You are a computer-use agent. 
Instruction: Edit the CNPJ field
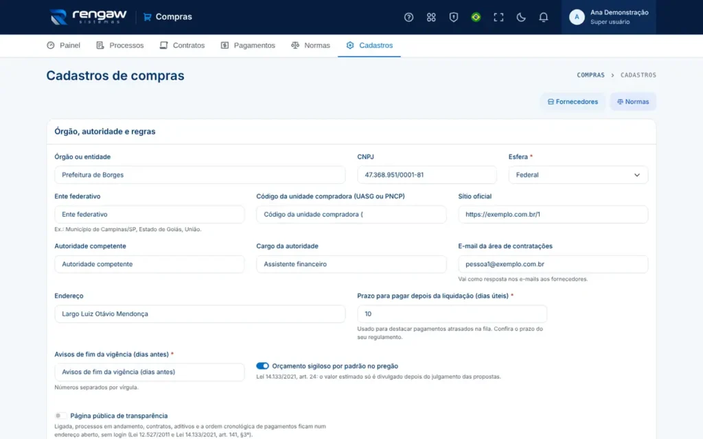(427, 175)
